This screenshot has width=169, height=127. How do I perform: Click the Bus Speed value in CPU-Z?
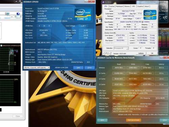[x=120, y=40]
